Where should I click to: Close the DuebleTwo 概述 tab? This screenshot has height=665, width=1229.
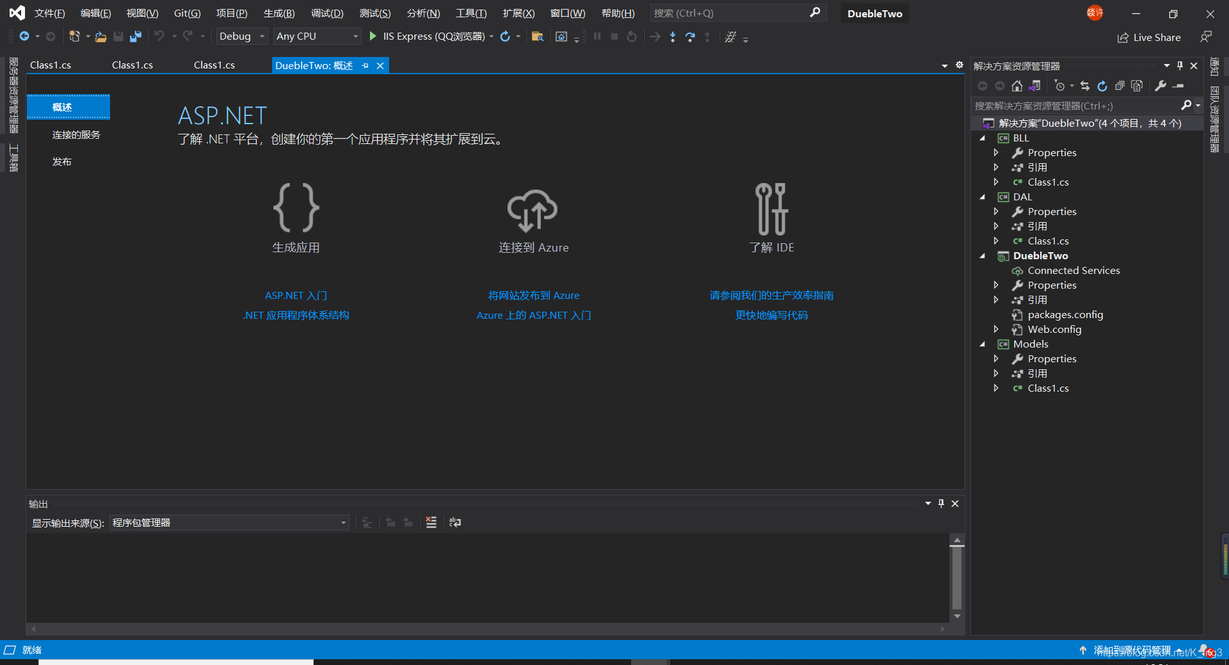tap(380, 65)
